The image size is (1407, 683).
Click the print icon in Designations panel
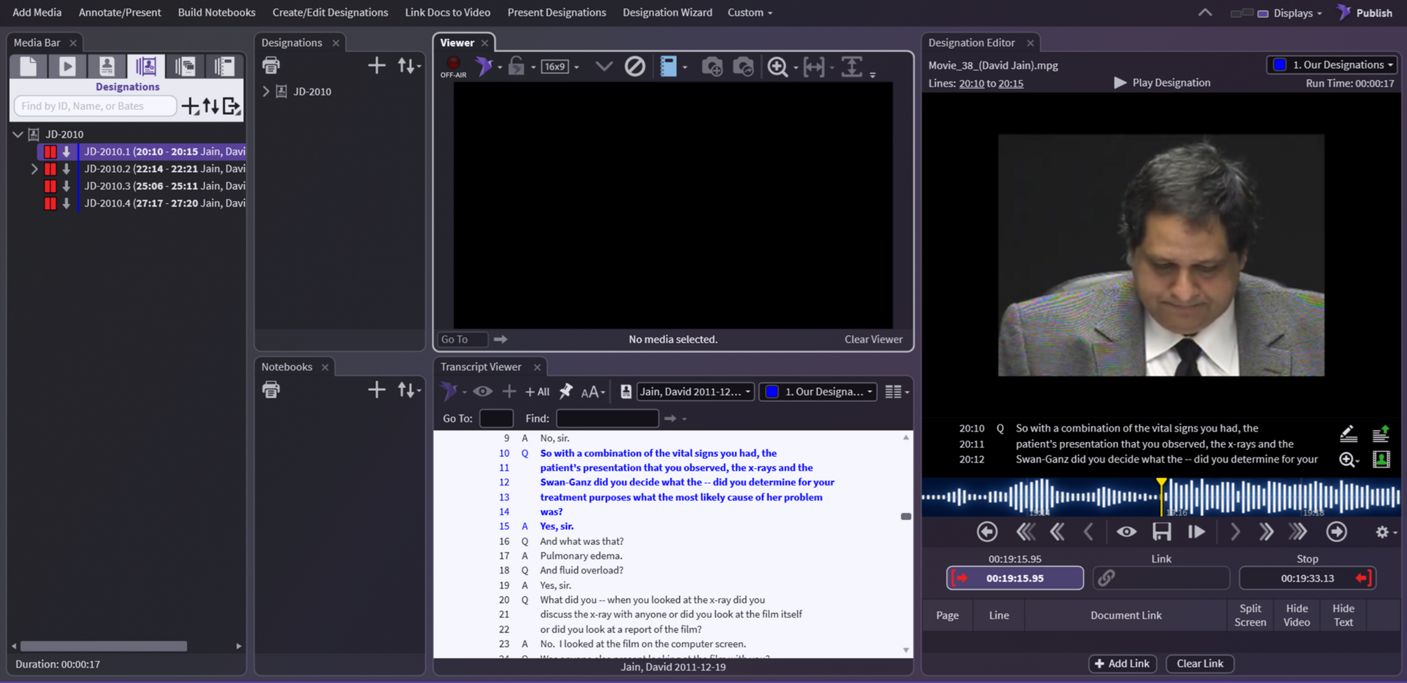(x=270, y=65)
